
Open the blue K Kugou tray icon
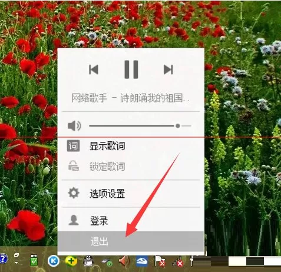click(54, 261)
